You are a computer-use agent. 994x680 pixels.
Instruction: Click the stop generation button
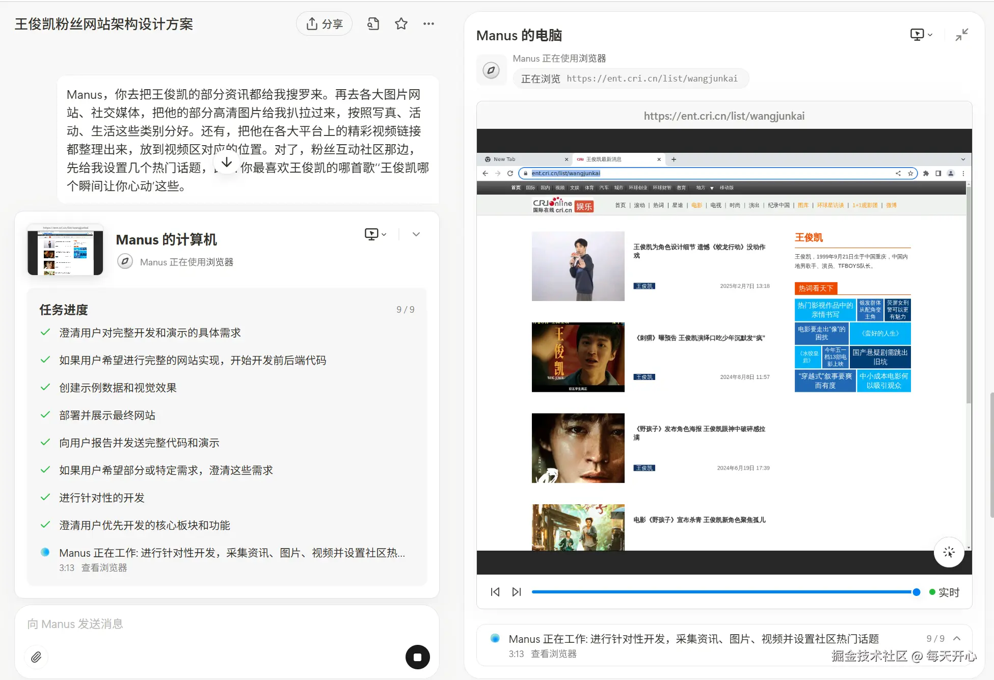(x=417, y=657)
